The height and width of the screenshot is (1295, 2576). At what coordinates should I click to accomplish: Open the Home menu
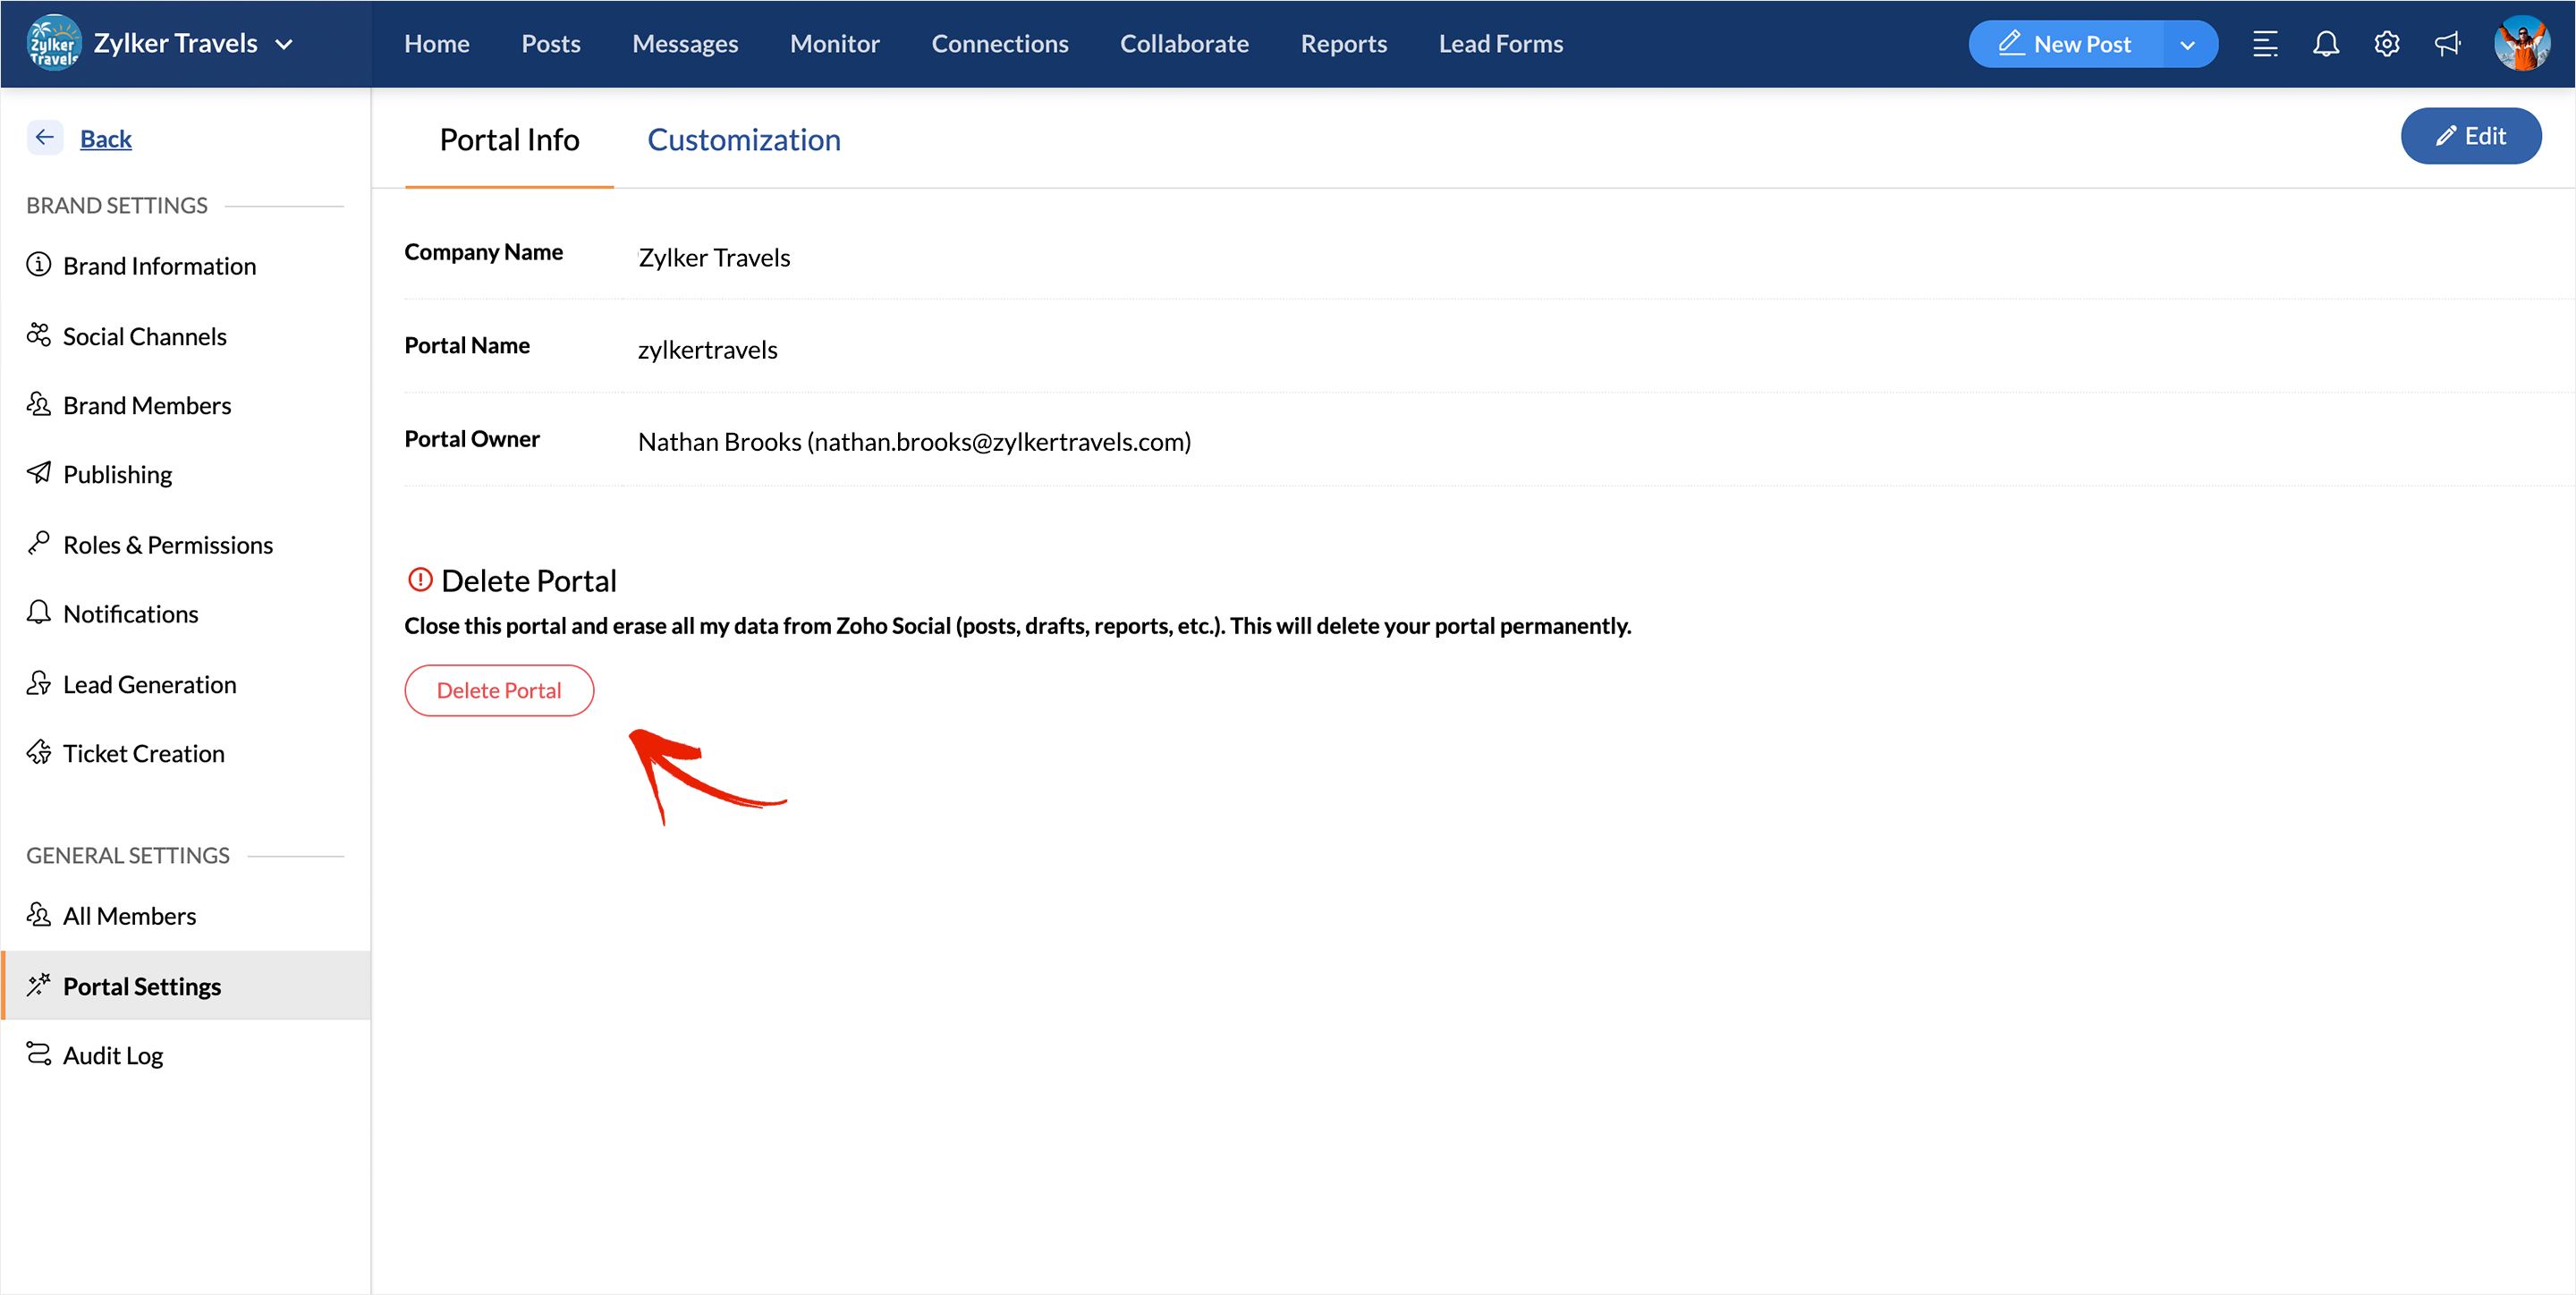click(436, 44)
